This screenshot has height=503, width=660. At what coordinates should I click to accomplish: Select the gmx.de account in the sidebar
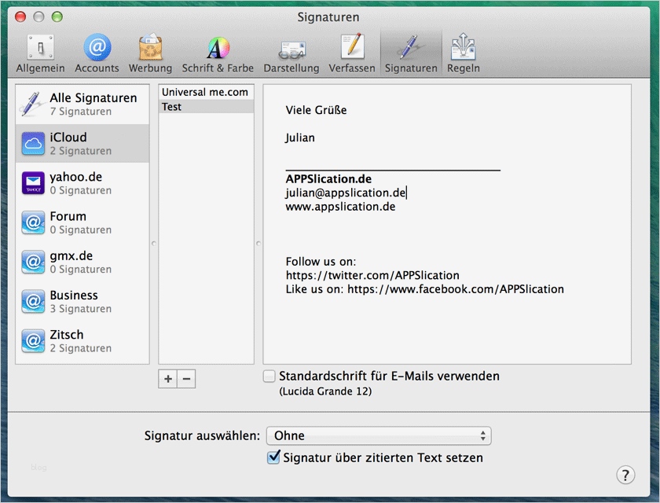coord(79,262)
